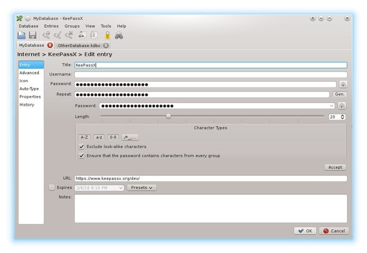The height and width of the screenshot is (253, 367).
Task: Maximize window with up-chevron title bar button
Action: 329,18
